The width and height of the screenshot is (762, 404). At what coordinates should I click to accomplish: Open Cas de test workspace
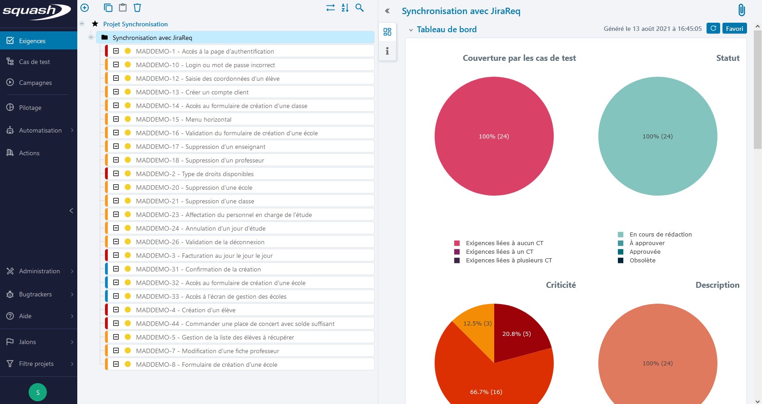click(x=39, y=62)
